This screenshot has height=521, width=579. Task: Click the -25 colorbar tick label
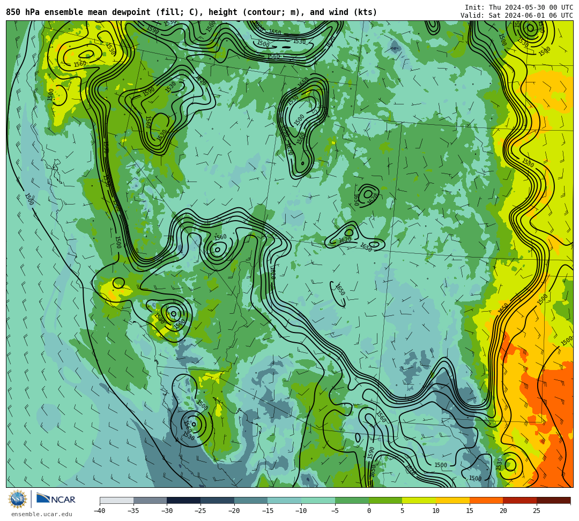(x=201, y=511)
